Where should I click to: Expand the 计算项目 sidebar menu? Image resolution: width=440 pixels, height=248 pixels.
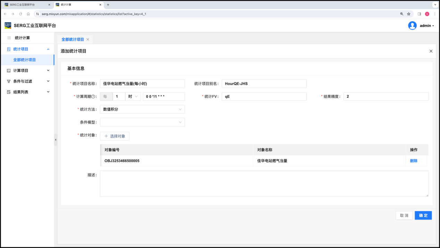pos(27,71)
